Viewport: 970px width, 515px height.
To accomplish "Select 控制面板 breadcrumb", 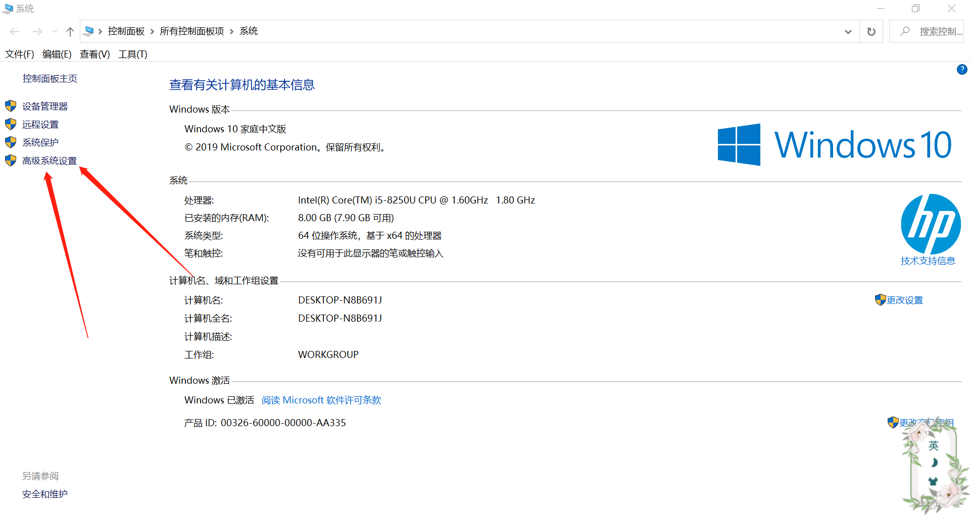I will pyautogui.click(x=126, y=31).
